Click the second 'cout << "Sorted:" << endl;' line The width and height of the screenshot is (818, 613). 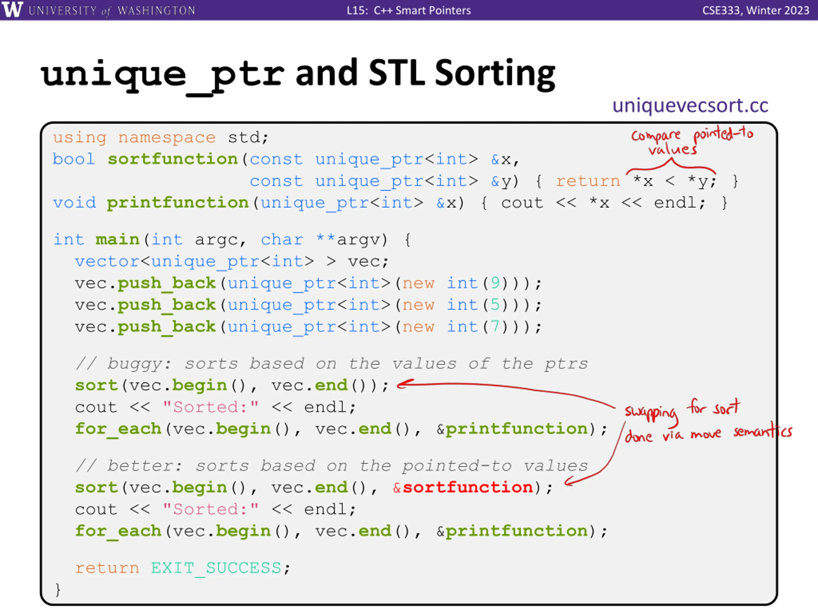click(x=215, y=510)
